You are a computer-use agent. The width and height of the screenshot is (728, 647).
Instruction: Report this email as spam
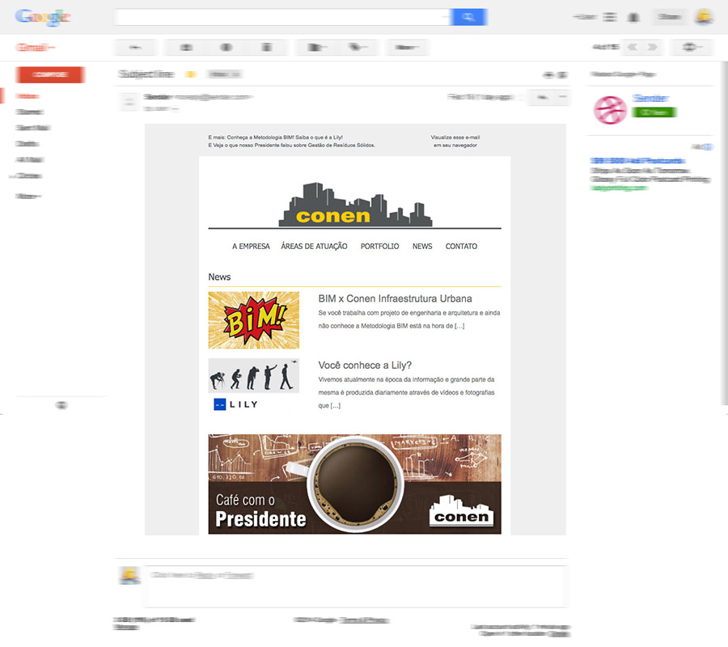[226, 48]
